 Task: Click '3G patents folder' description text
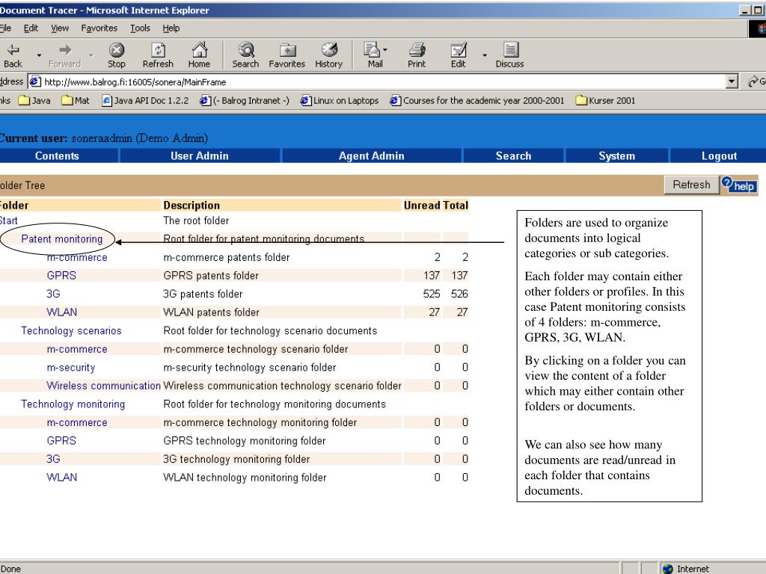click(x=203, y=294)
